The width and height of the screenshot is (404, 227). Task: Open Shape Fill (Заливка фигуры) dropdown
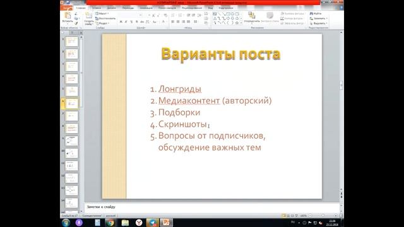pyautogui.click(x=293, y=13)
